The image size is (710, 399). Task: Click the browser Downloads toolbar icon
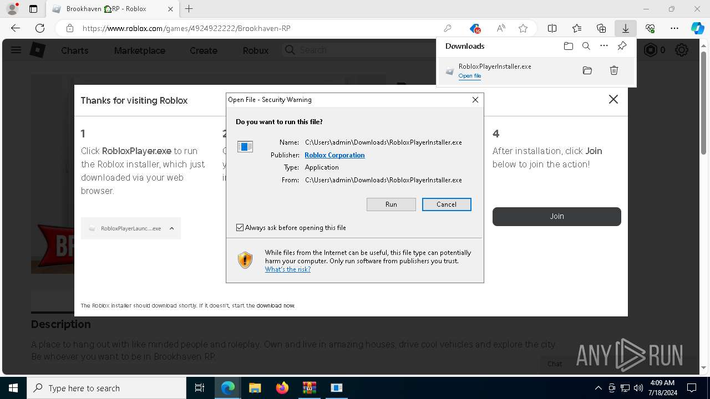625,28
